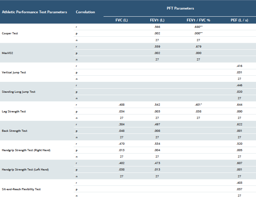The height and width of the screenshot is (198, 256).
Task: Click the Right Hand grip p-value ".004"
Action: coord(157,150)
